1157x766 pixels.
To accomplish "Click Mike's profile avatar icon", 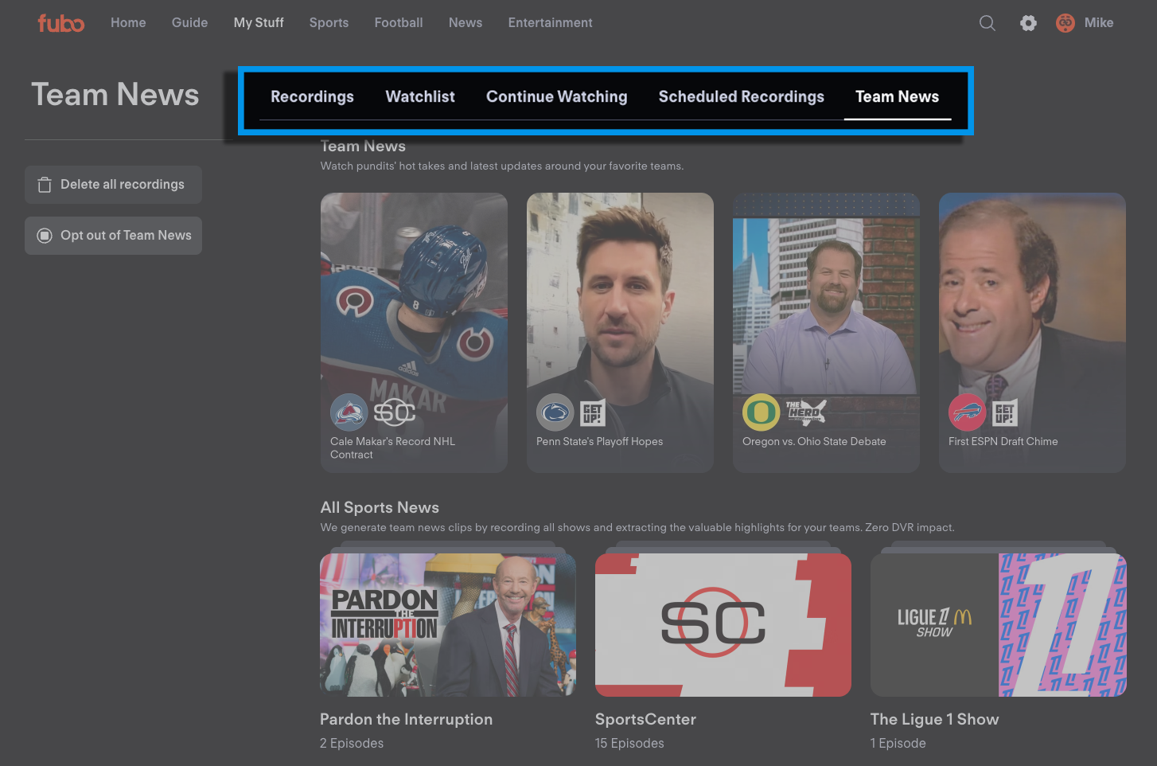I will point(1065,23).
